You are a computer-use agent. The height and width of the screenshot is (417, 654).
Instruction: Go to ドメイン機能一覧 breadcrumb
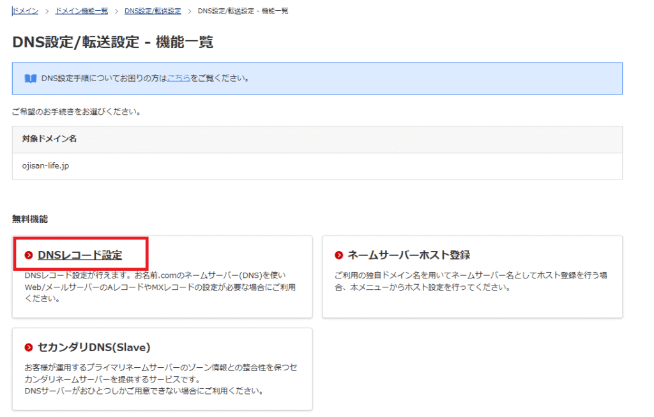point(81,11)
